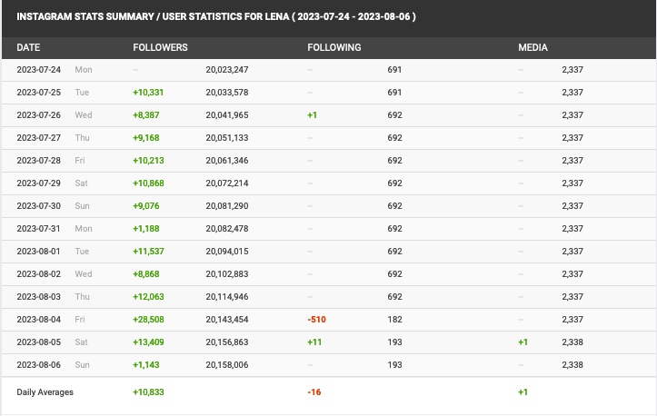
Task: Click following change +11
Action: coord(314,342)
